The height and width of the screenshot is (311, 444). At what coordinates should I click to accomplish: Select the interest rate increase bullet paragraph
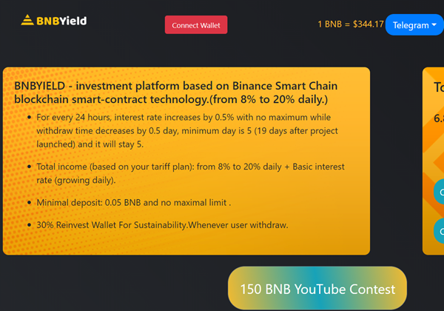tap(192, 130)
